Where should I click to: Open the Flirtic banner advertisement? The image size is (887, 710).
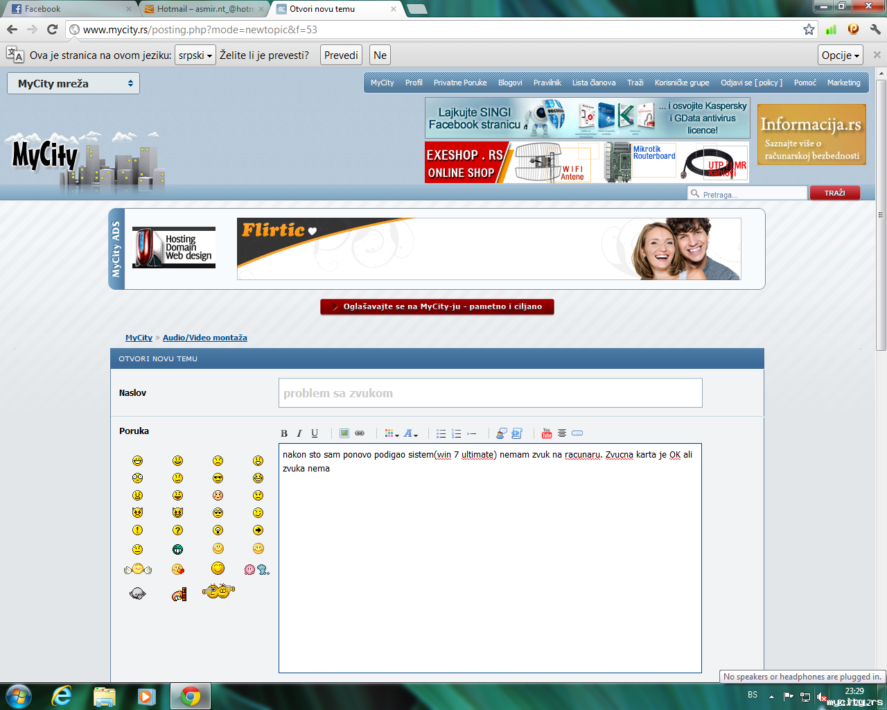(489, 249)
